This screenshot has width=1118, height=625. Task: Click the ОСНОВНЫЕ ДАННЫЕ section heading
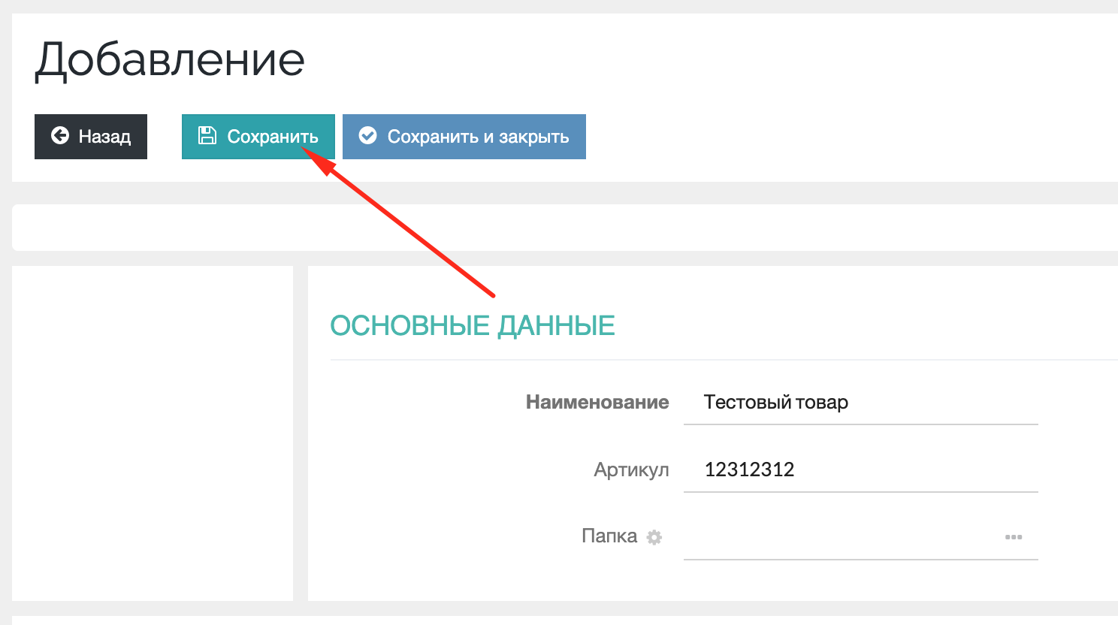[472, 326]
